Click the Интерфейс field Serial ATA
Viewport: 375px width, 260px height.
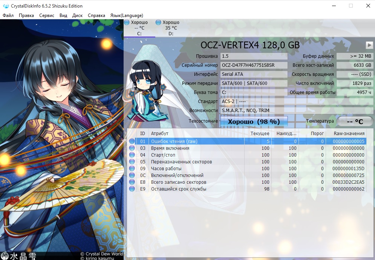click(254, 74)
